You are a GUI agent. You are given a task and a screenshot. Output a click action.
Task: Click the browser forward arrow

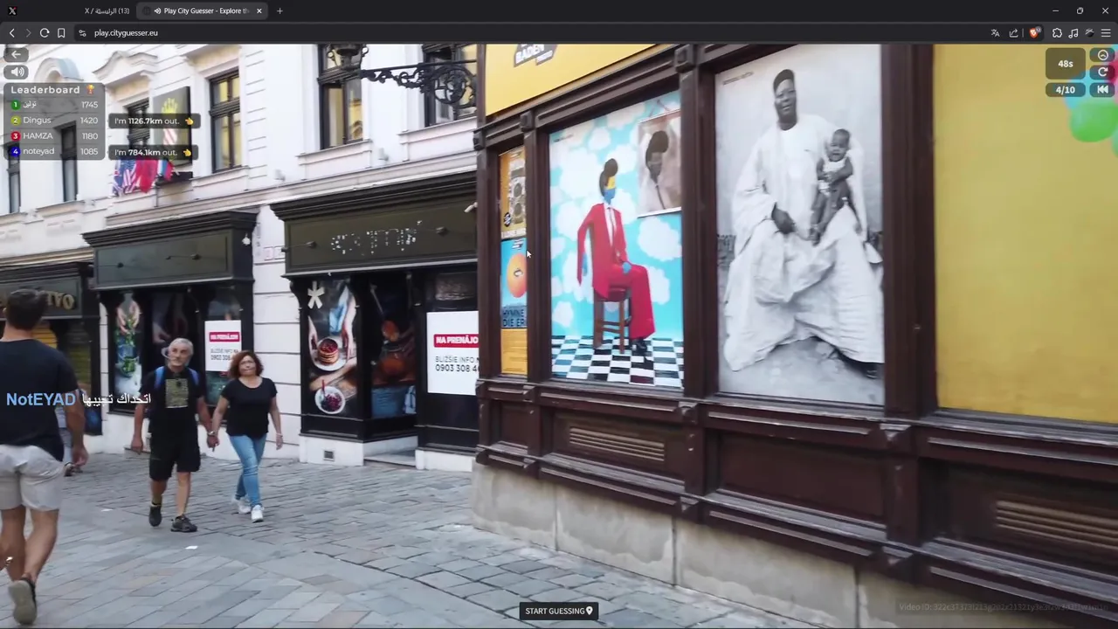coord(28,32)
